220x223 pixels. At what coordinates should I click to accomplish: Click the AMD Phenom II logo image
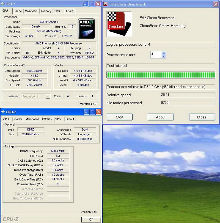(86, 29)
